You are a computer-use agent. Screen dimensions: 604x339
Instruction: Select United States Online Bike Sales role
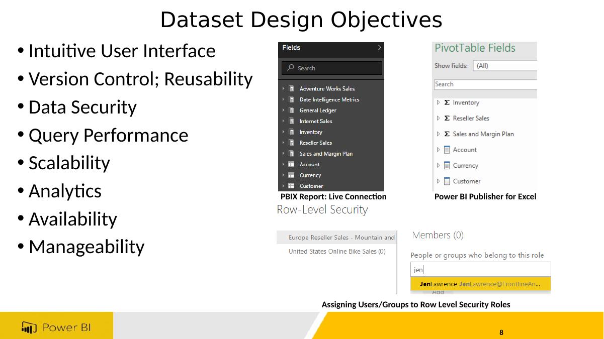[337, 251]
